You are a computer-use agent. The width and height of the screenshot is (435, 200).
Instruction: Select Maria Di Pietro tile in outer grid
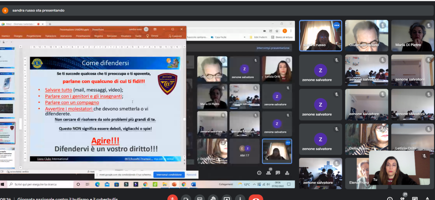point(412,36)
